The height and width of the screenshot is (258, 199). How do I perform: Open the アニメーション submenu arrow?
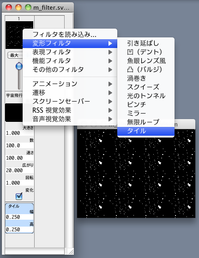coord(110,84)
